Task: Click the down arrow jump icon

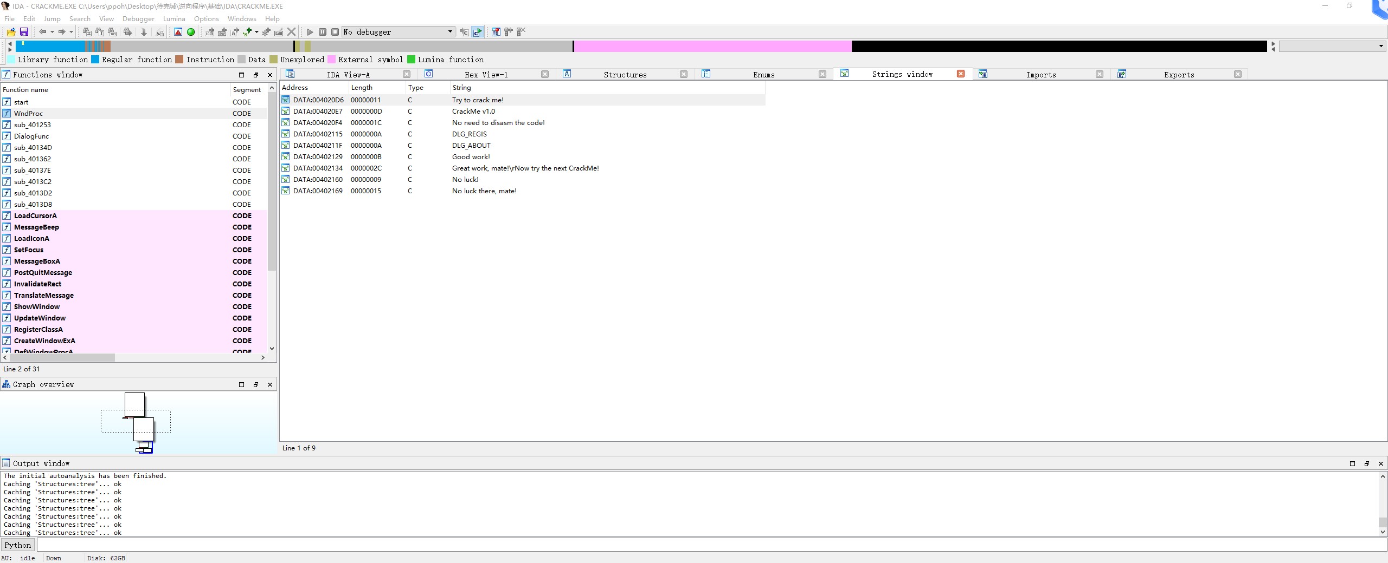Action: [x=144, y=32]
